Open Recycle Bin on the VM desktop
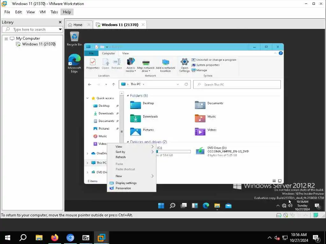 [x=74, y=38]
